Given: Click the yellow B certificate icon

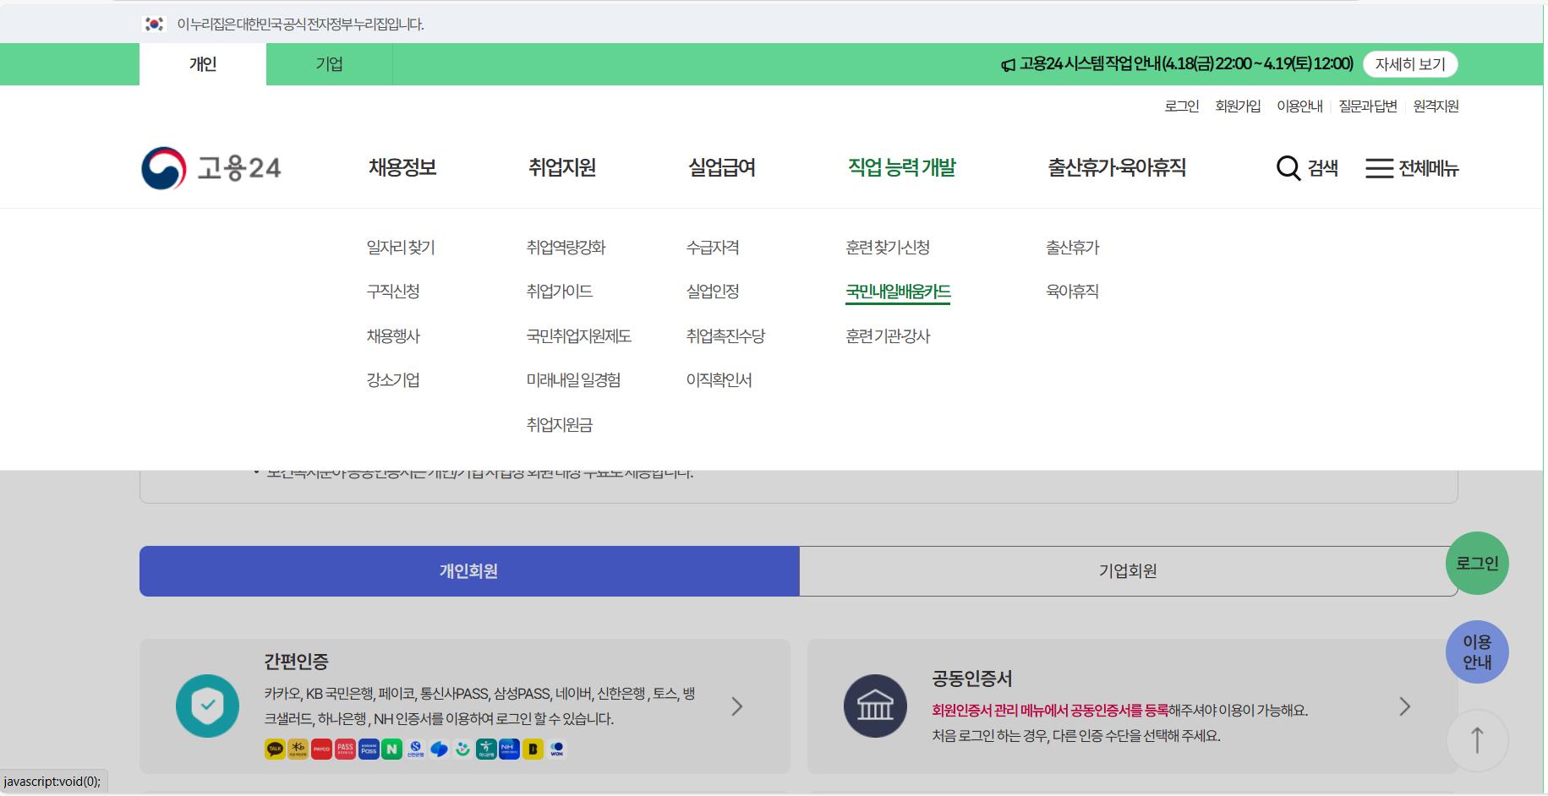Looking at the screenshot, I should click(533, 749).
